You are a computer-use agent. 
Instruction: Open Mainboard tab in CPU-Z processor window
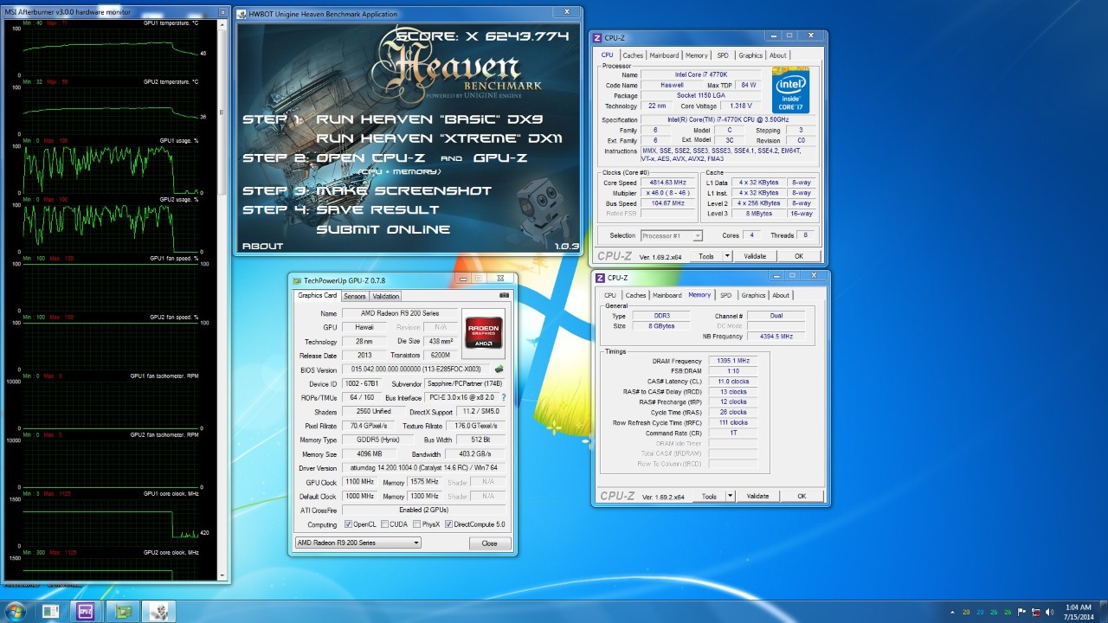(x=664, y=55)
